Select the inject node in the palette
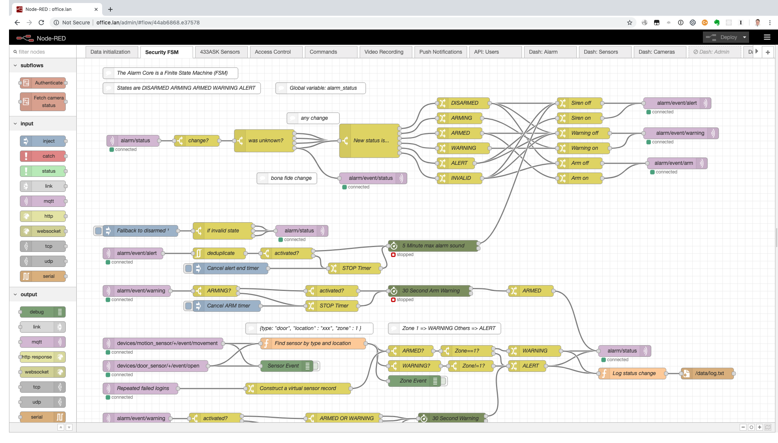The height and width of the screenshot is (443, 778). click(43, 141)
